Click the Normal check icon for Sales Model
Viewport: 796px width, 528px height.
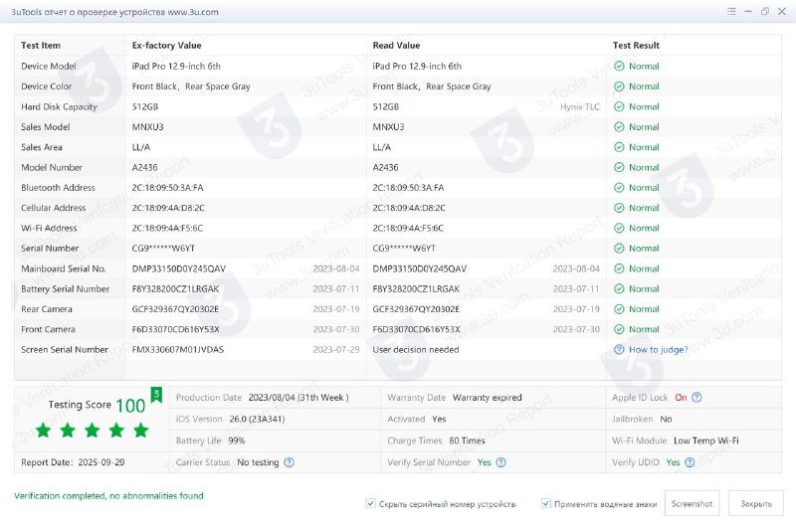(619, 127)
